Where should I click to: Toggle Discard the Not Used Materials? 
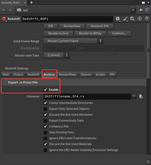pyautogui.click(x=46, y=144)
